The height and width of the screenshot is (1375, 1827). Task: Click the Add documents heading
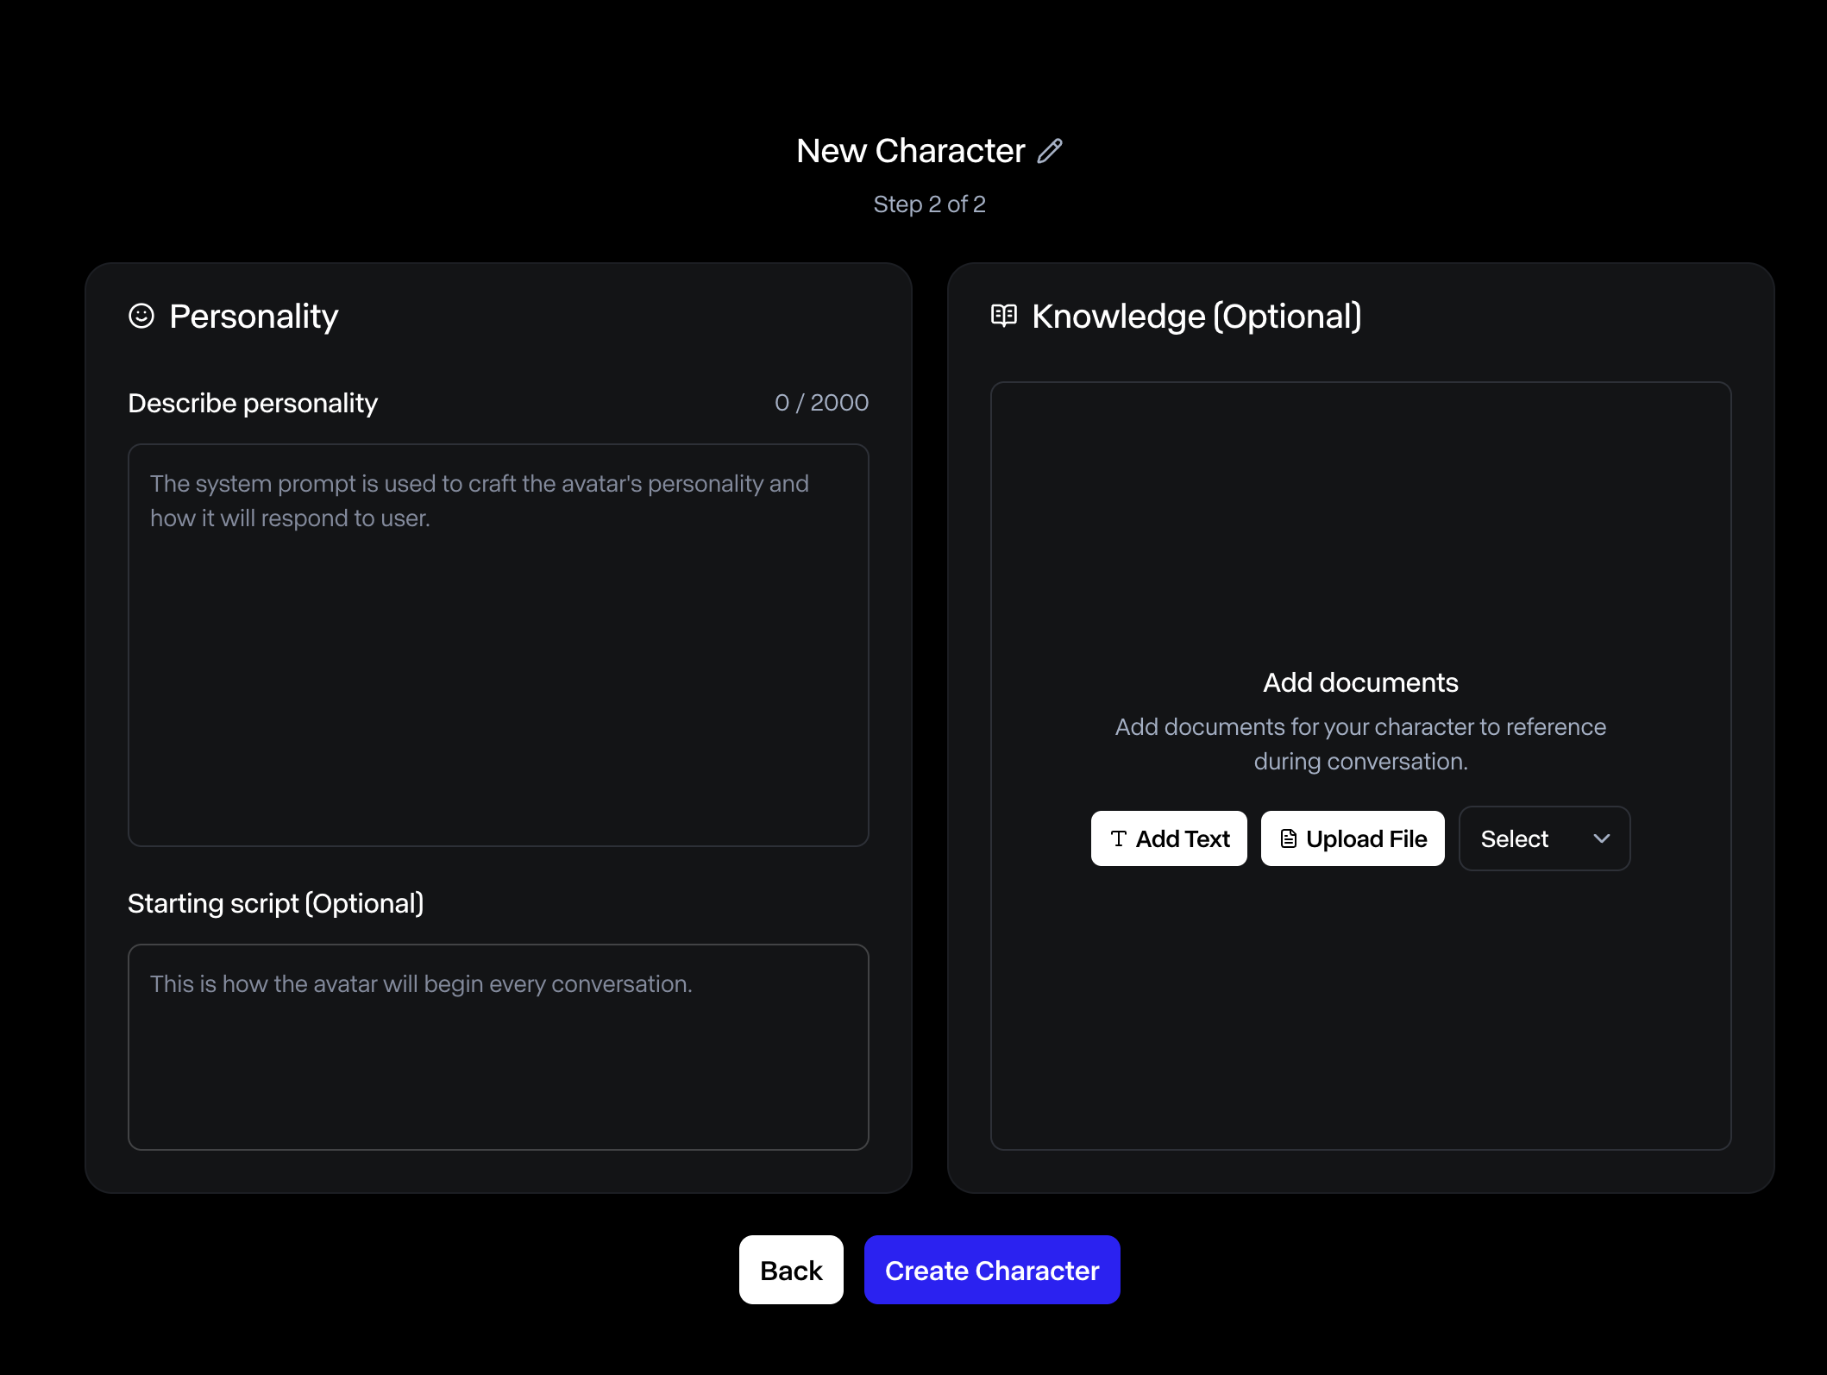click(x=1360, y=682)
